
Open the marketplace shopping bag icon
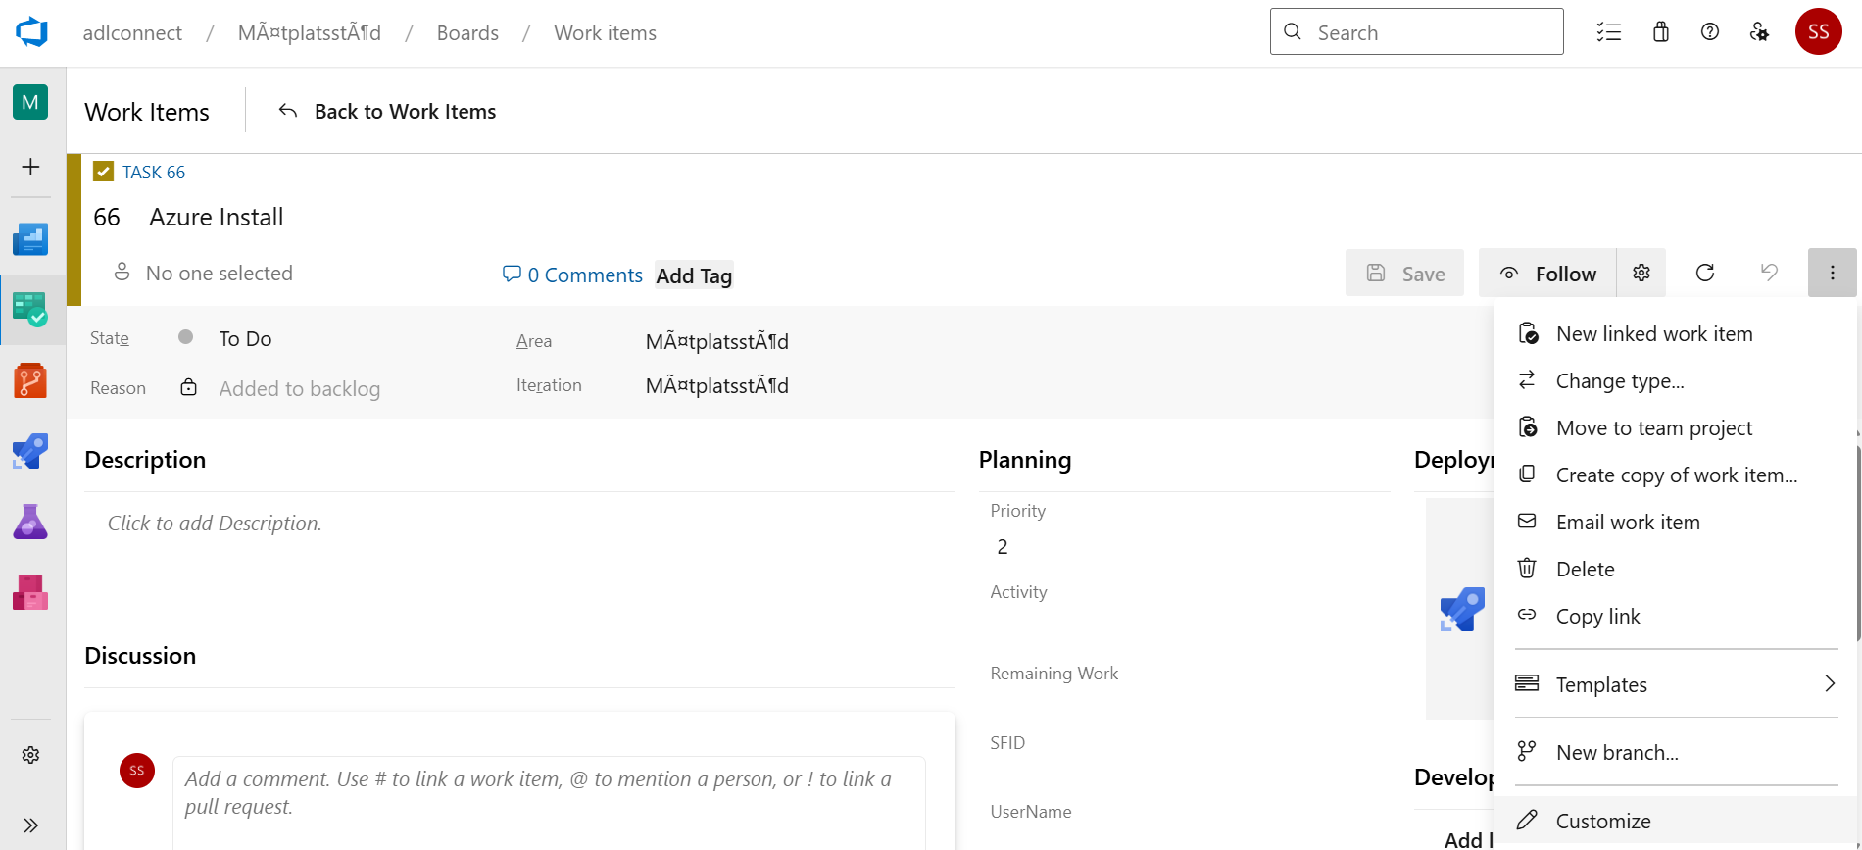[1660, 32]
